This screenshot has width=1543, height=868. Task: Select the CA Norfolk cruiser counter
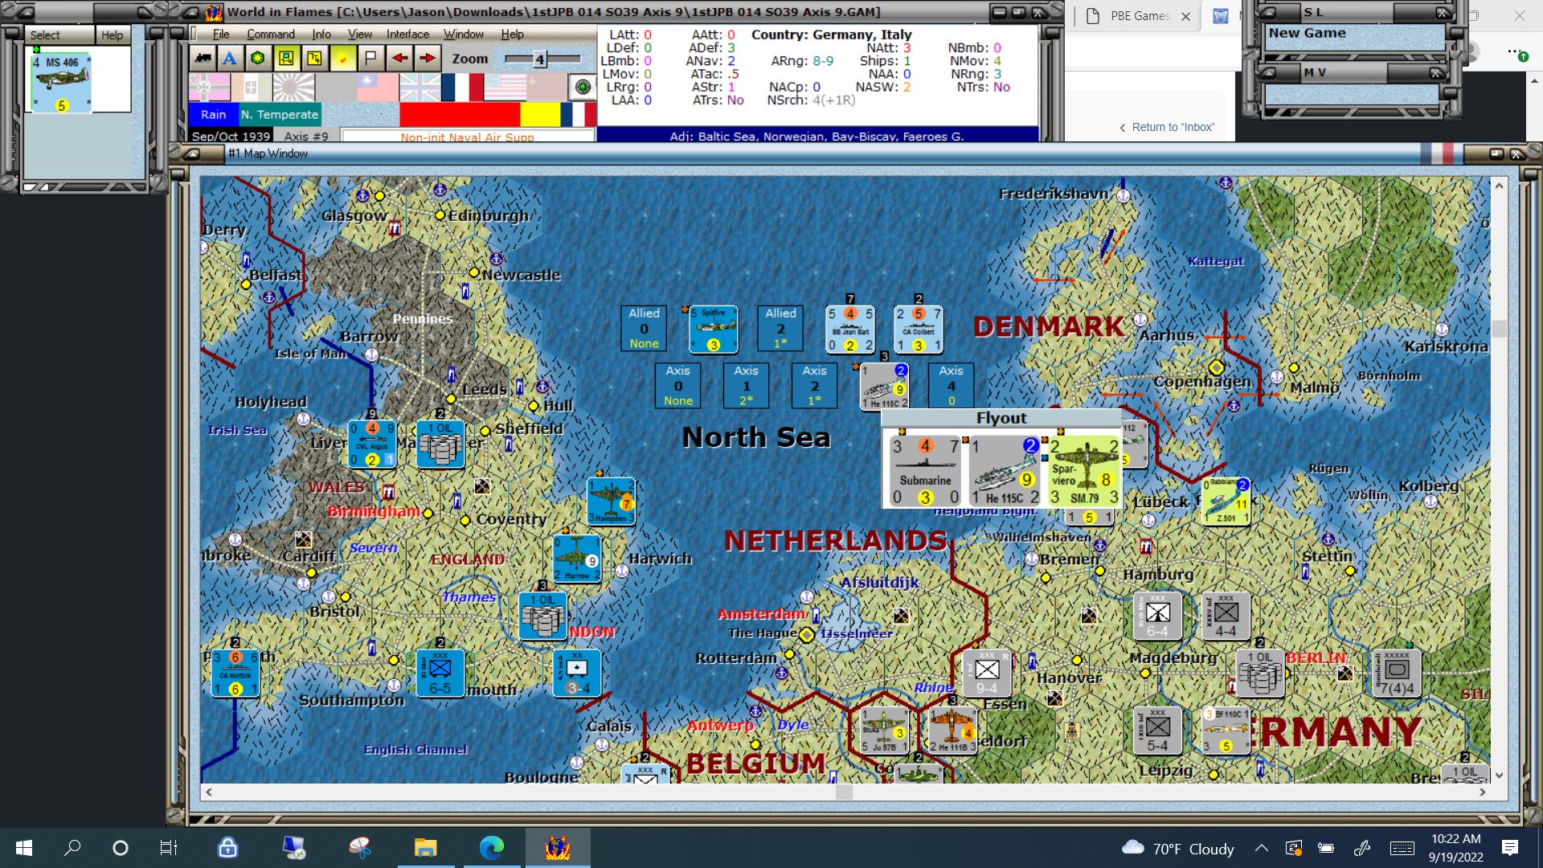click(235, 673)
